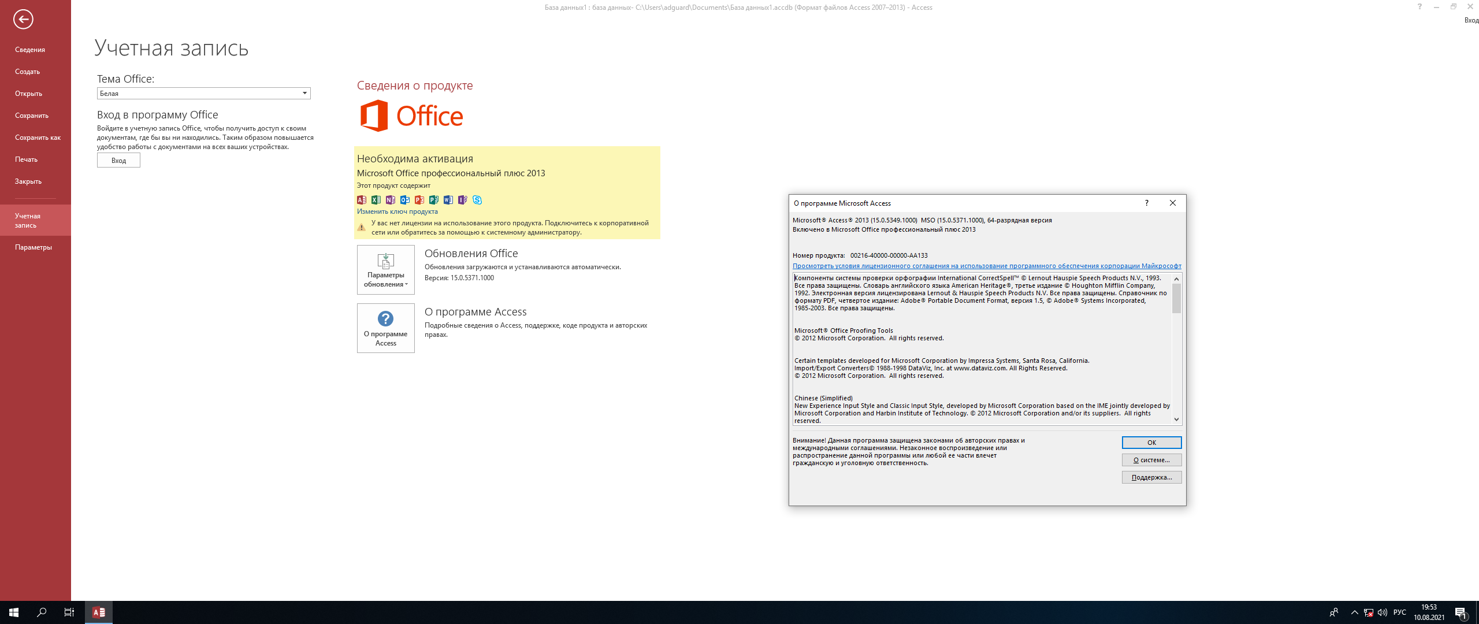Choose Сохранить как in the sidebar

pyautogui.click(x=38, y=138)
